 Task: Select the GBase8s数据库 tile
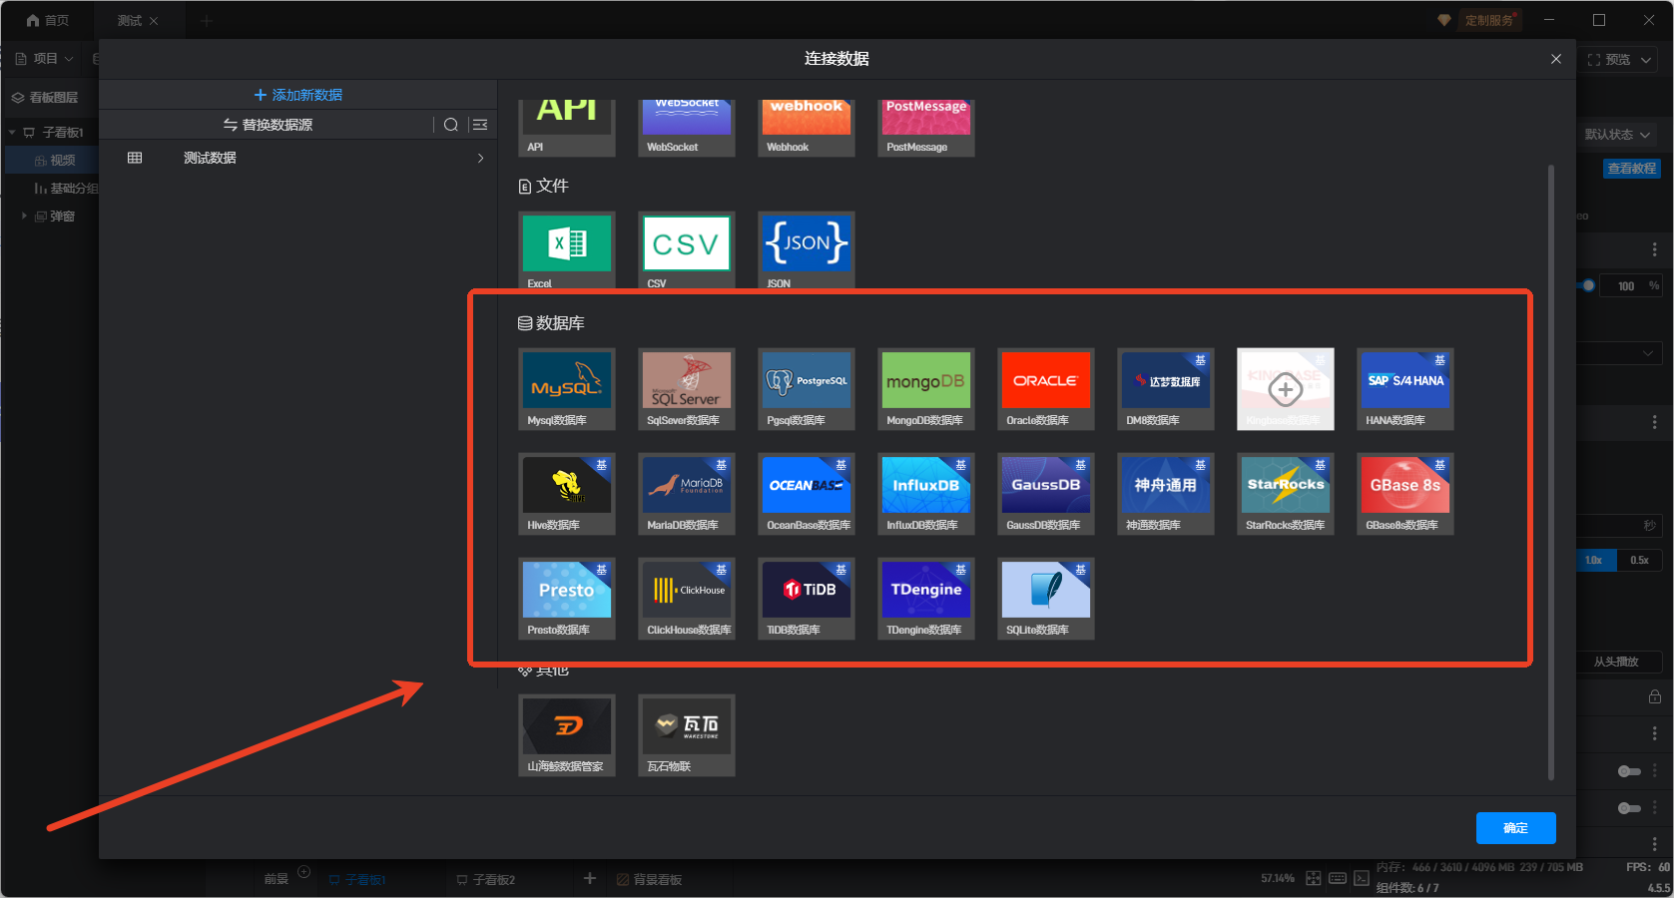[1405, 494]
